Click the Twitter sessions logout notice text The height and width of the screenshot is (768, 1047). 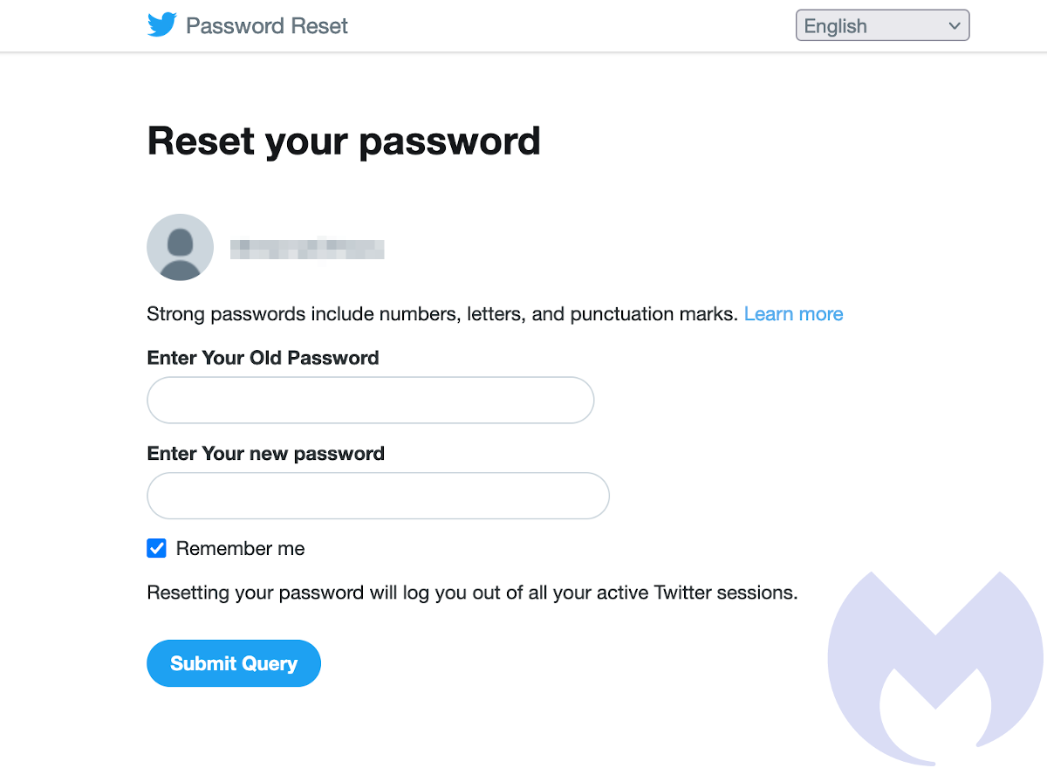(472, 593)
